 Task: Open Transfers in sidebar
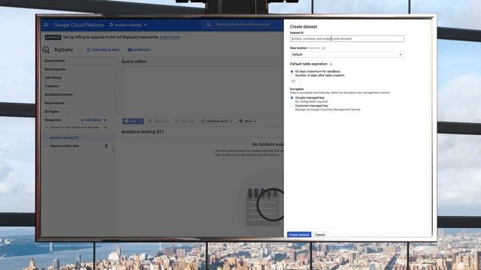click(52, 86)
